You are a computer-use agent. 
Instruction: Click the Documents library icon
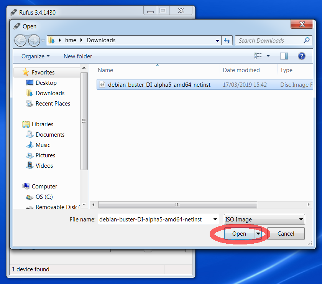pos(30,134)
